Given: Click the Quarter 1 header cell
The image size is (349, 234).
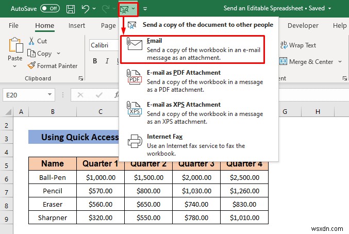Looking at the screenshot, I should 101,164.
